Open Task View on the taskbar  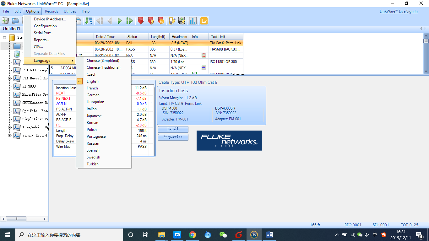[x=146, y=235]
